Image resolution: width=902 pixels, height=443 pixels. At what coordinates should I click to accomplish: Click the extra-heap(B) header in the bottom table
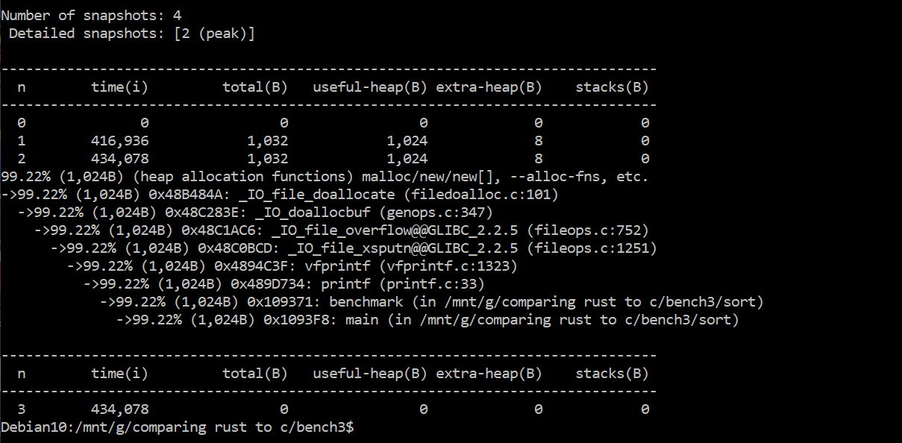489,374
